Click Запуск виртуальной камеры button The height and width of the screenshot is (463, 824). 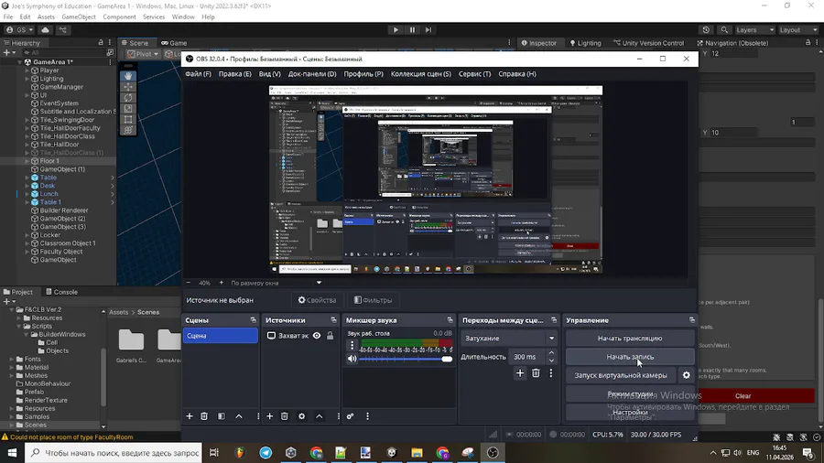click(x=621, y=375)
